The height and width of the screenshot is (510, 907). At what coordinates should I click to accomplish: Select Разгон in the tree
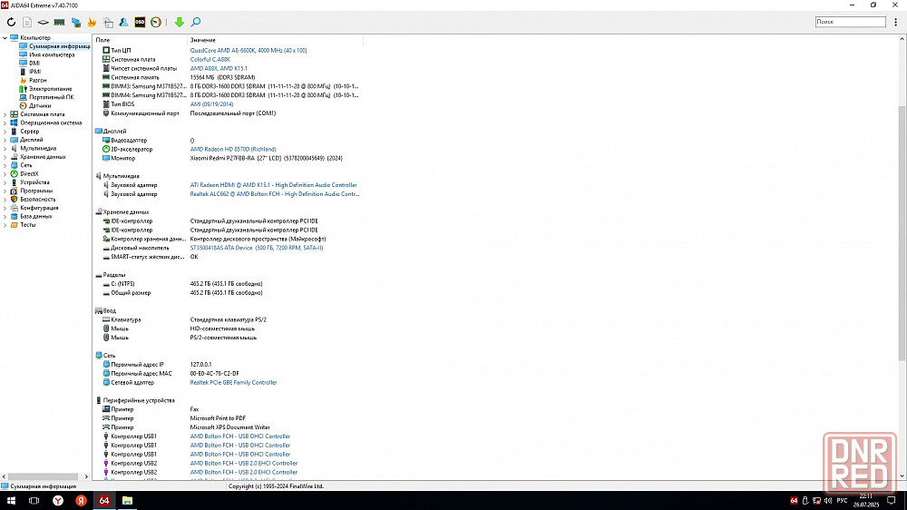37,81
